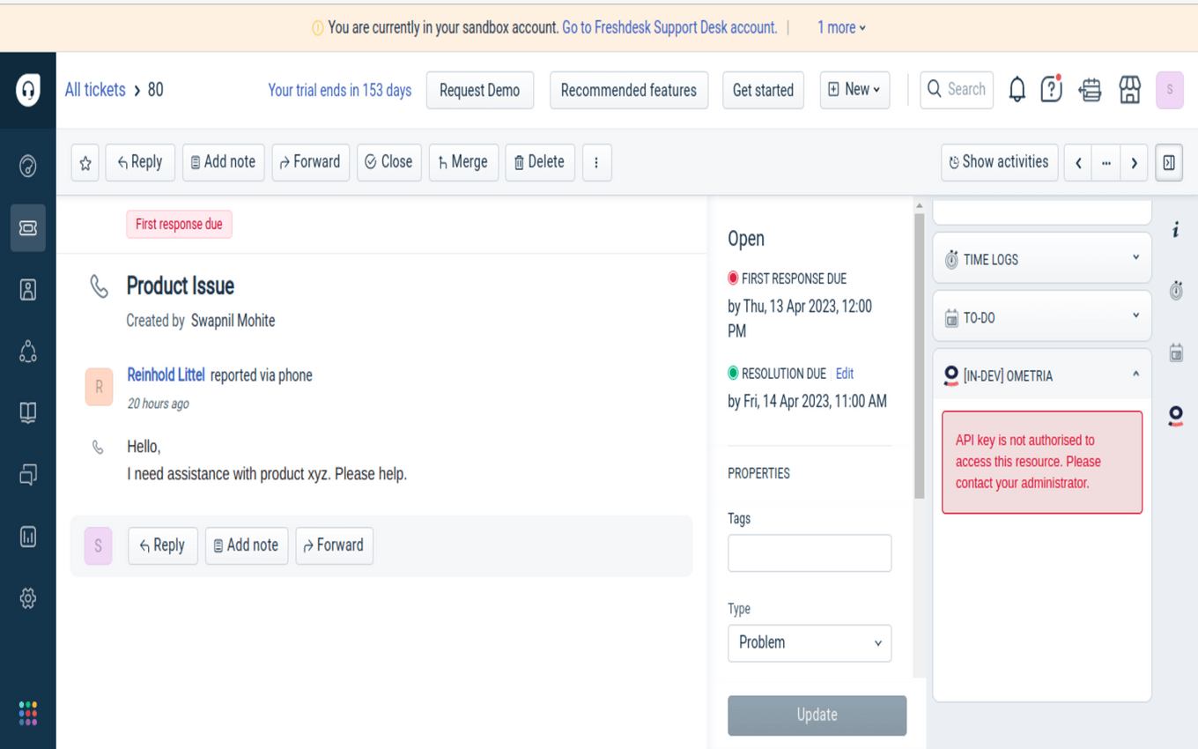Open Admin settings via the gear icon
Viewport: 1198px width, 749px height.
27,597
